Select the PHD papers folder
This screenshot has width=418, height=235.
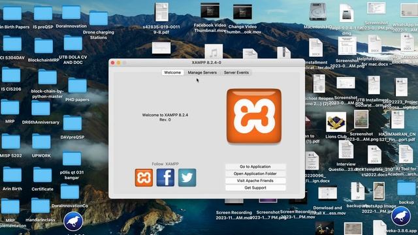click(77, 86)
